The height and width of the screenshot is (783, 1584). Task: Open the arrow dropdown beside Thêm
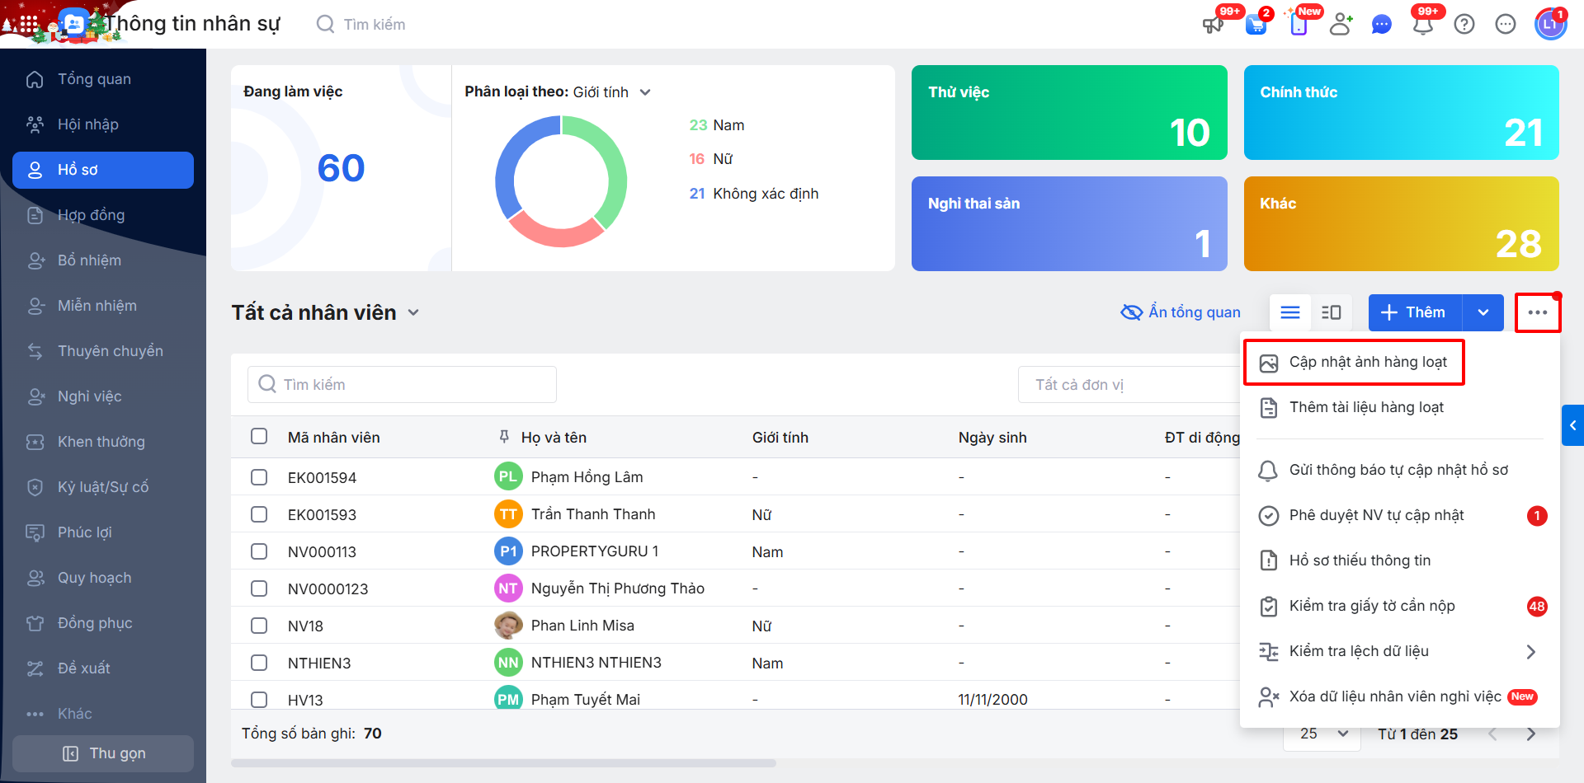coord(1483,312)
